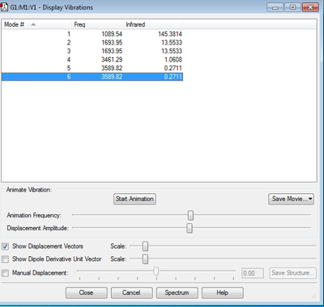This screenshot has width=324, height=307.
Task: Sort by Mode # column arrow
Action: tap(33, 24)
